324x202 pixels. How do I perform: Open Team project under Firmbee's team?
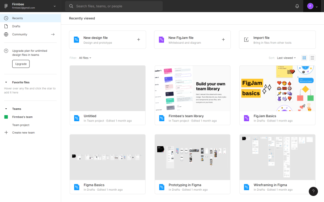pyautogui.click(x=21, y=125)
